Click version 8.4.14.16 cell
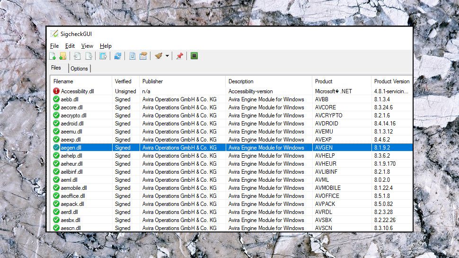 pos(385,124)
